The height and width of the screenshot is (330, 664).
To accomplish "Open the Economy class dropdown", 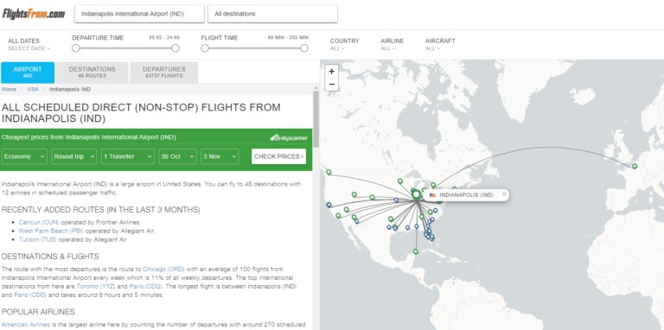I will click(24, 156).
